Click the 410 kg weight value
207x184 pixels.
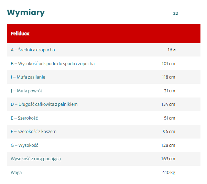pyautogui.click(x=168, y=173)
